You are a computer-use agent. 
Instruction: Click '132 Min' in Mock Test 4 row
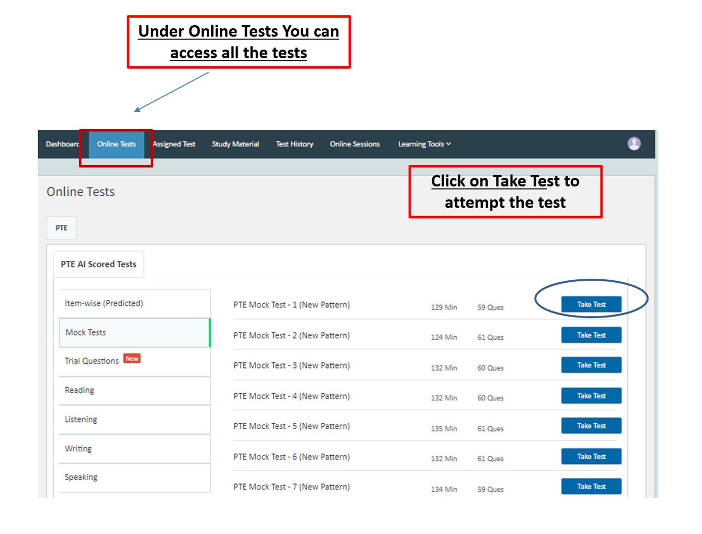[444, 398]
